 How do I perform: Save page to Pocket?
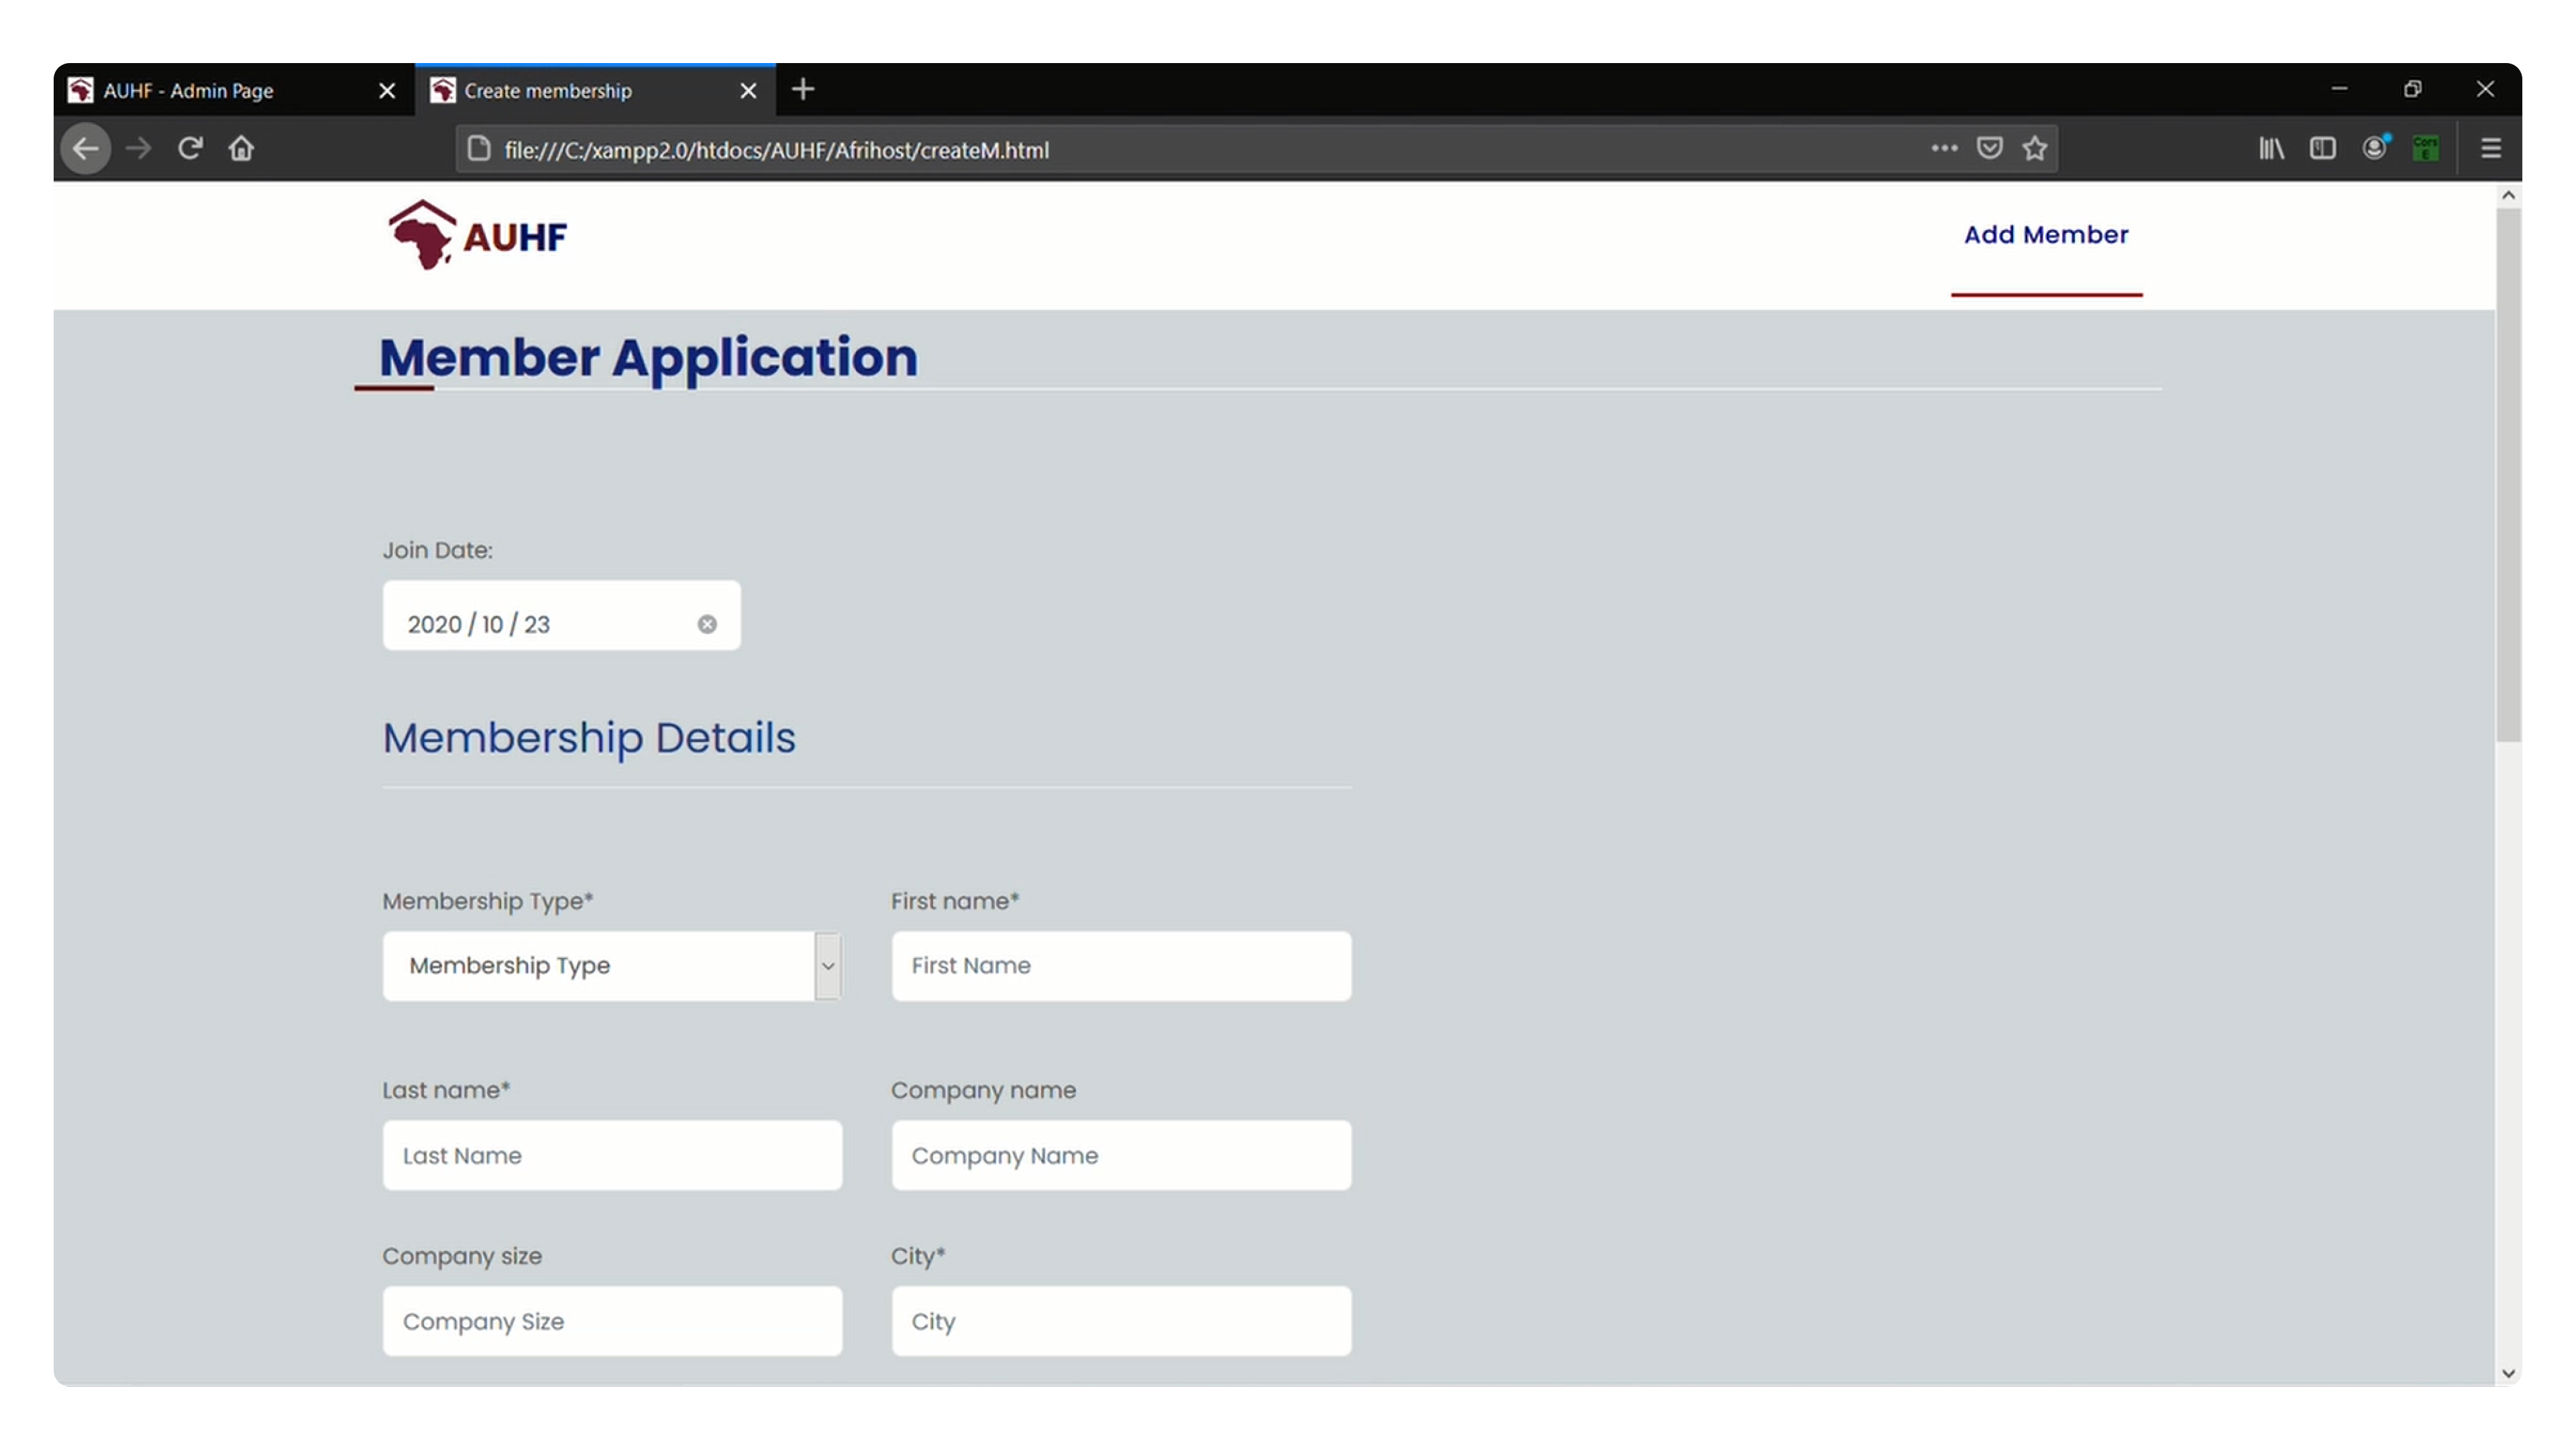pyautogui.click(x=1989, y=148)
